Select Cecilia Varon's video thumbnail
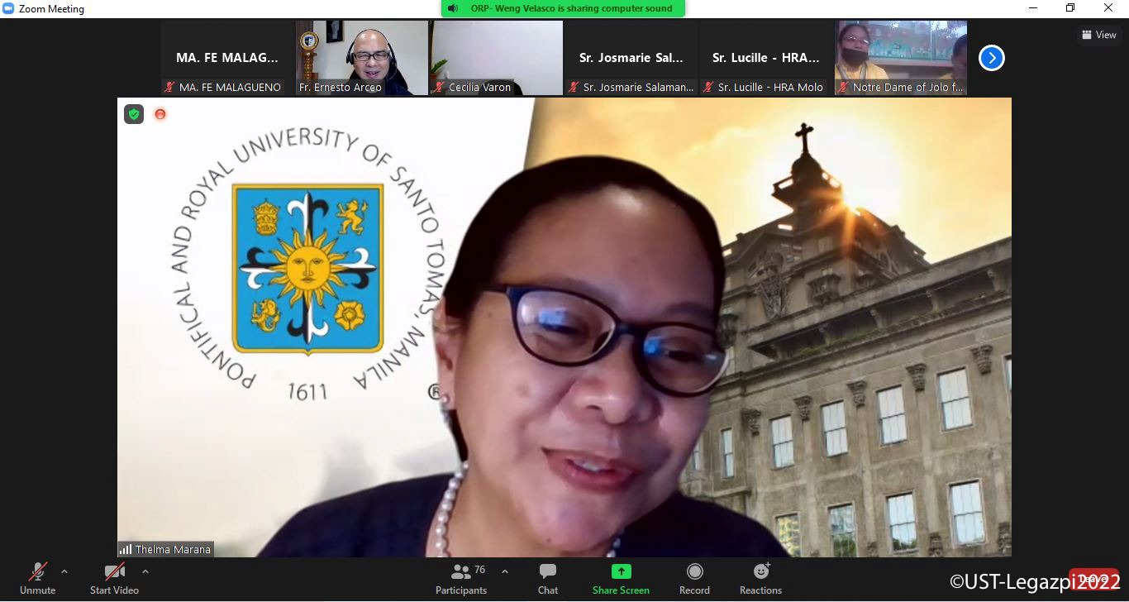This screenshot has height=602, width=1129. click(x=497, y=56)
